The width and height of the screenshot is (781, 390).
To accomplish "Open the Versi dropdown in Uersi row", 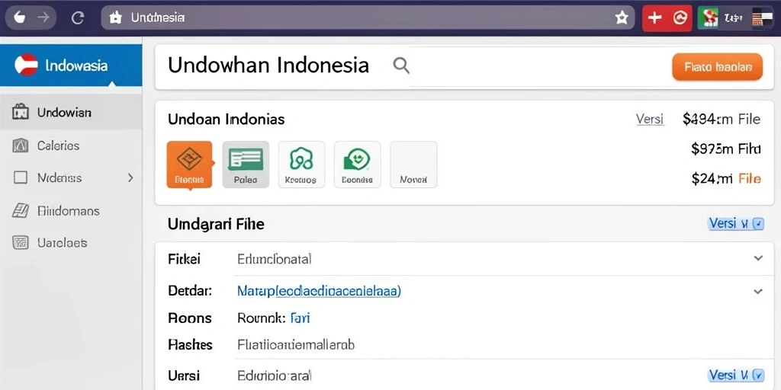I will click(736, 375).
